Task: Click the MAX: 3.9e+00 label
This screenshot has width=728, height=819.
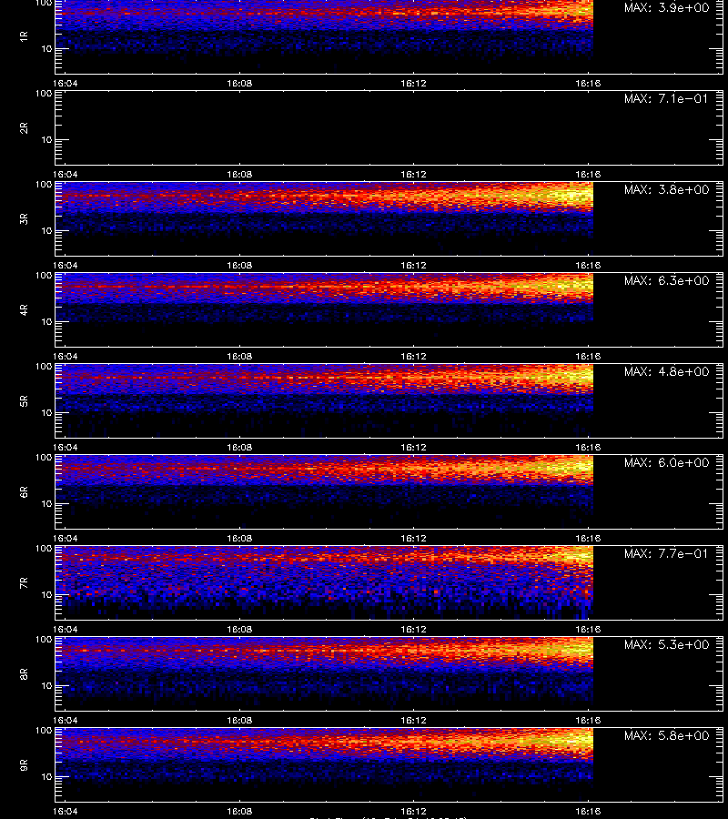Action: [x=666, y=8]
